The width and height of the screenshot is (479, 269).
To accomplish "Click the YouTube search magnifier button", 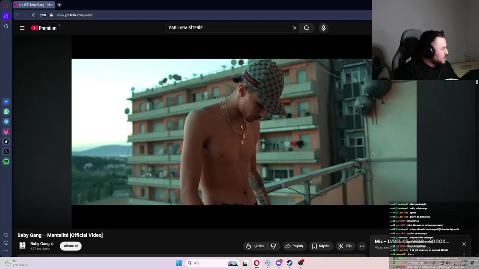I will click(x=306, y=28).
